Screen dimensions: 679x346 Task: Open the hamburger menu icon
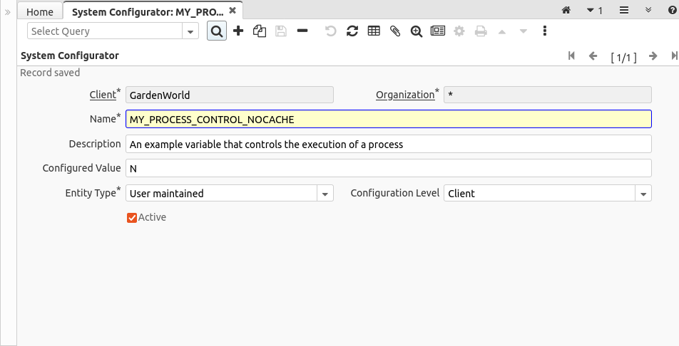click(624, 9)
